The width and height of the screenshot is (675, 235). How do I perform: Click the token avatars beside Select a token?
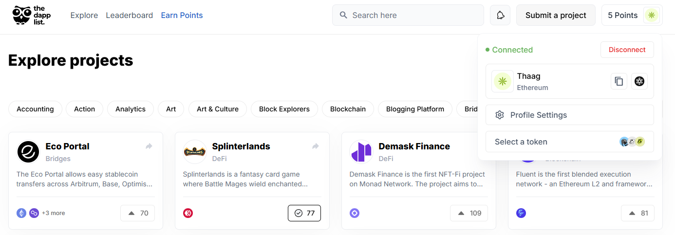(632, 142)
